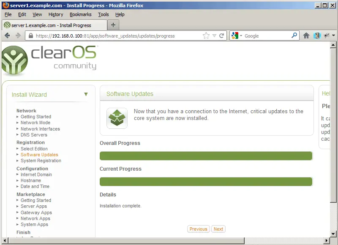The width and height of the screenshot is (338, 245).
Task: Click the magnifier search icon
Action: (294, 35)
